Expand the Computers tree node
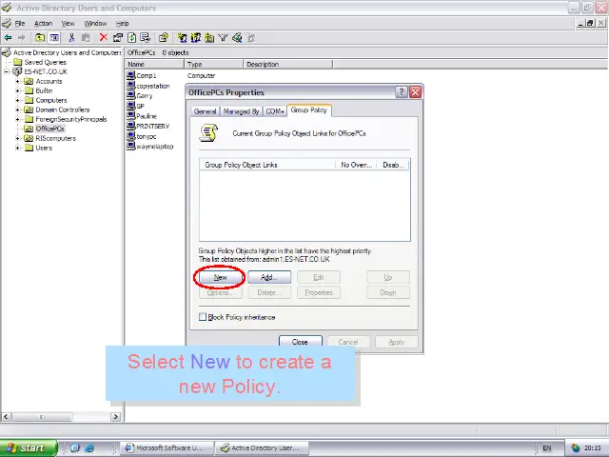 17,100
